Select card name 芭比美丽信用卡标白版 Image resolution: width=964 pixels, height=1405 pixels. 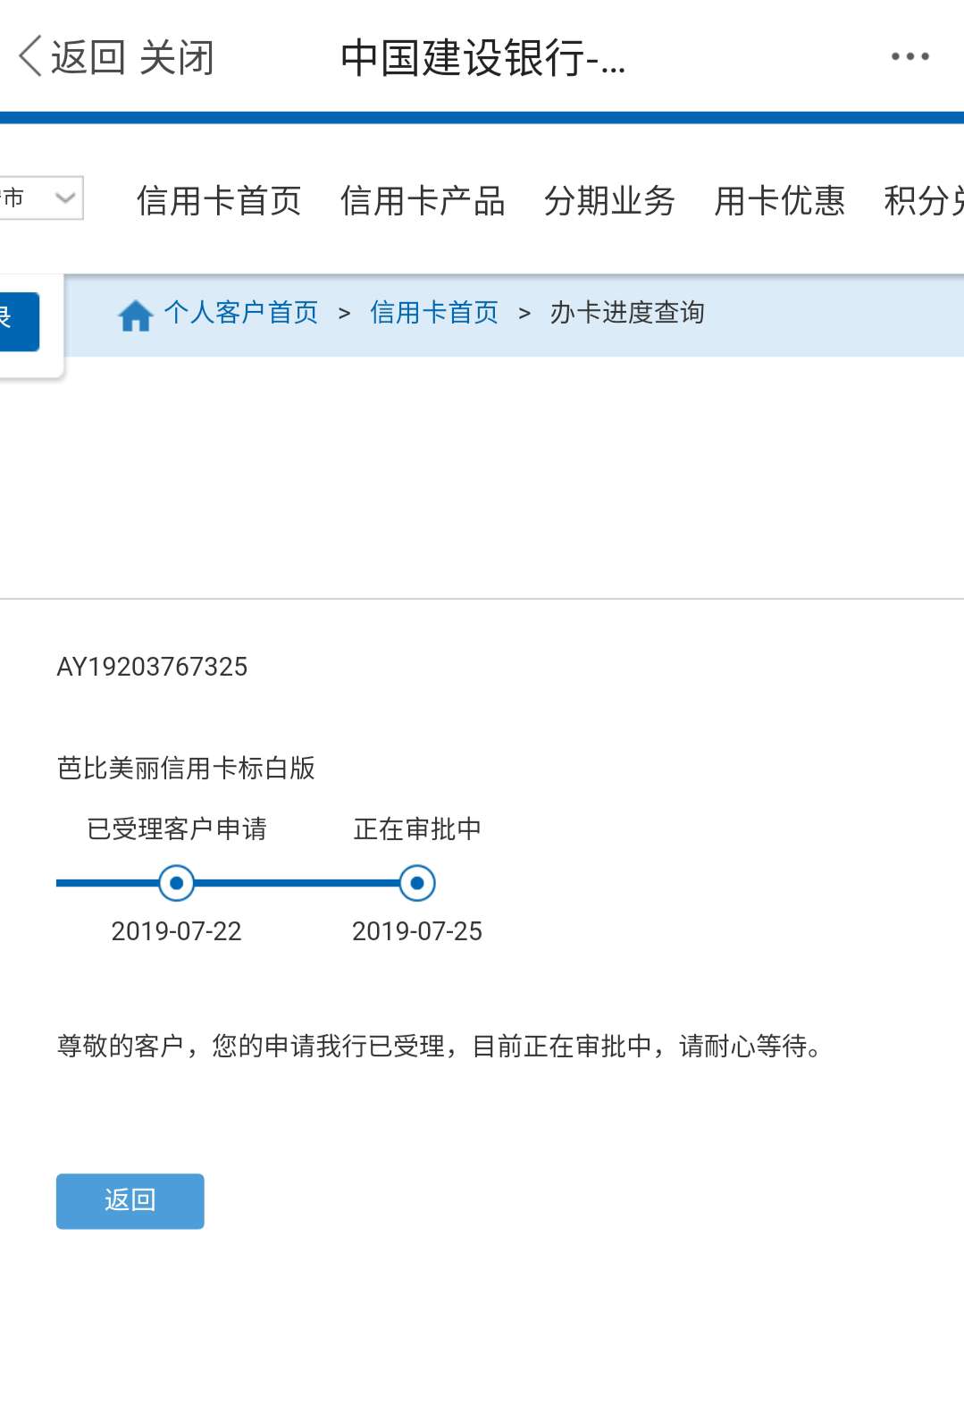(186, 768)
